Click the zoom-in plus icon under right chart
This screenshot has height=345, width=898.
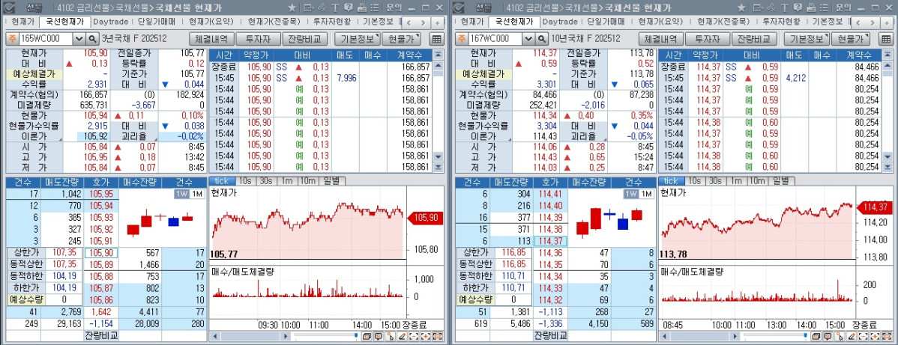coord(875,337)
